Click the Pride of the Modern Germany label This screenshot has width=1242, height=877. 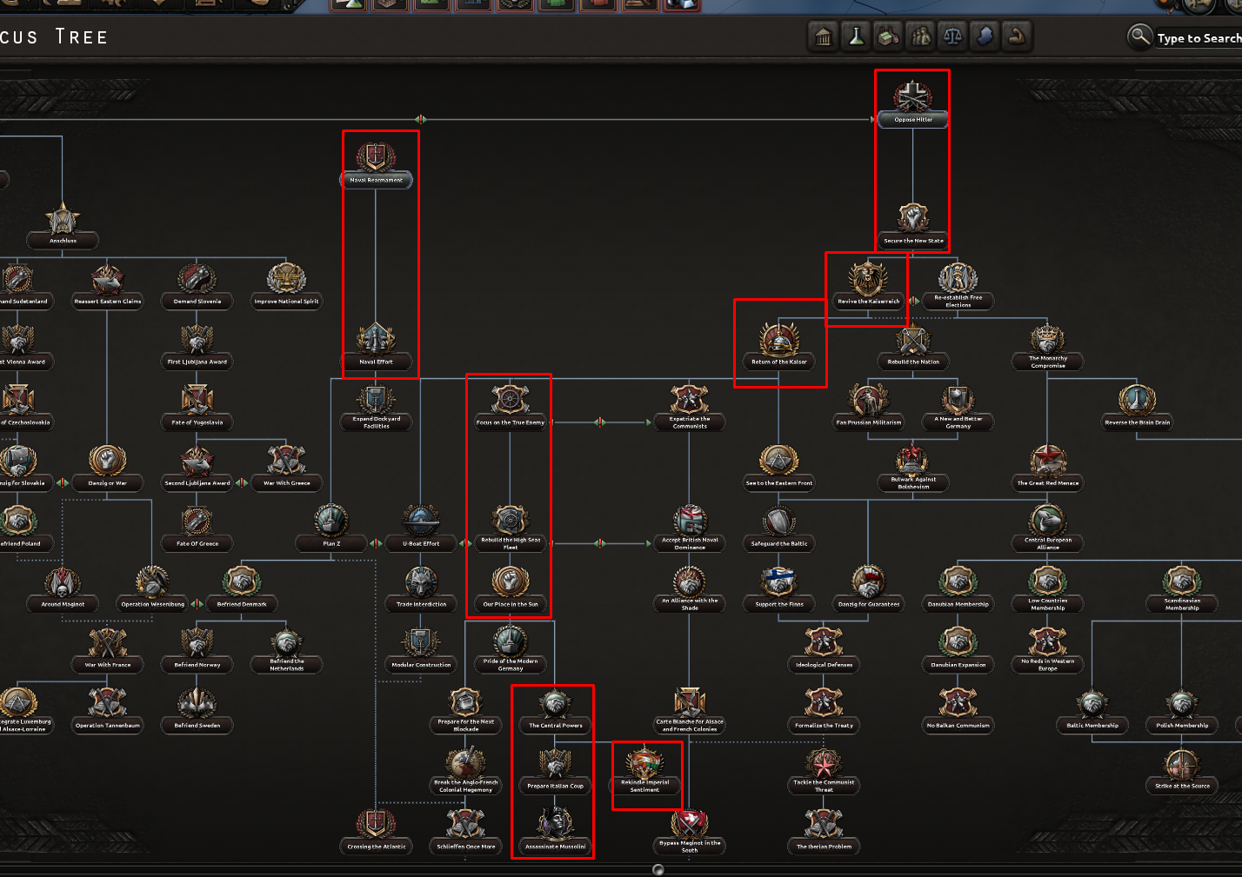pos(511,665)
